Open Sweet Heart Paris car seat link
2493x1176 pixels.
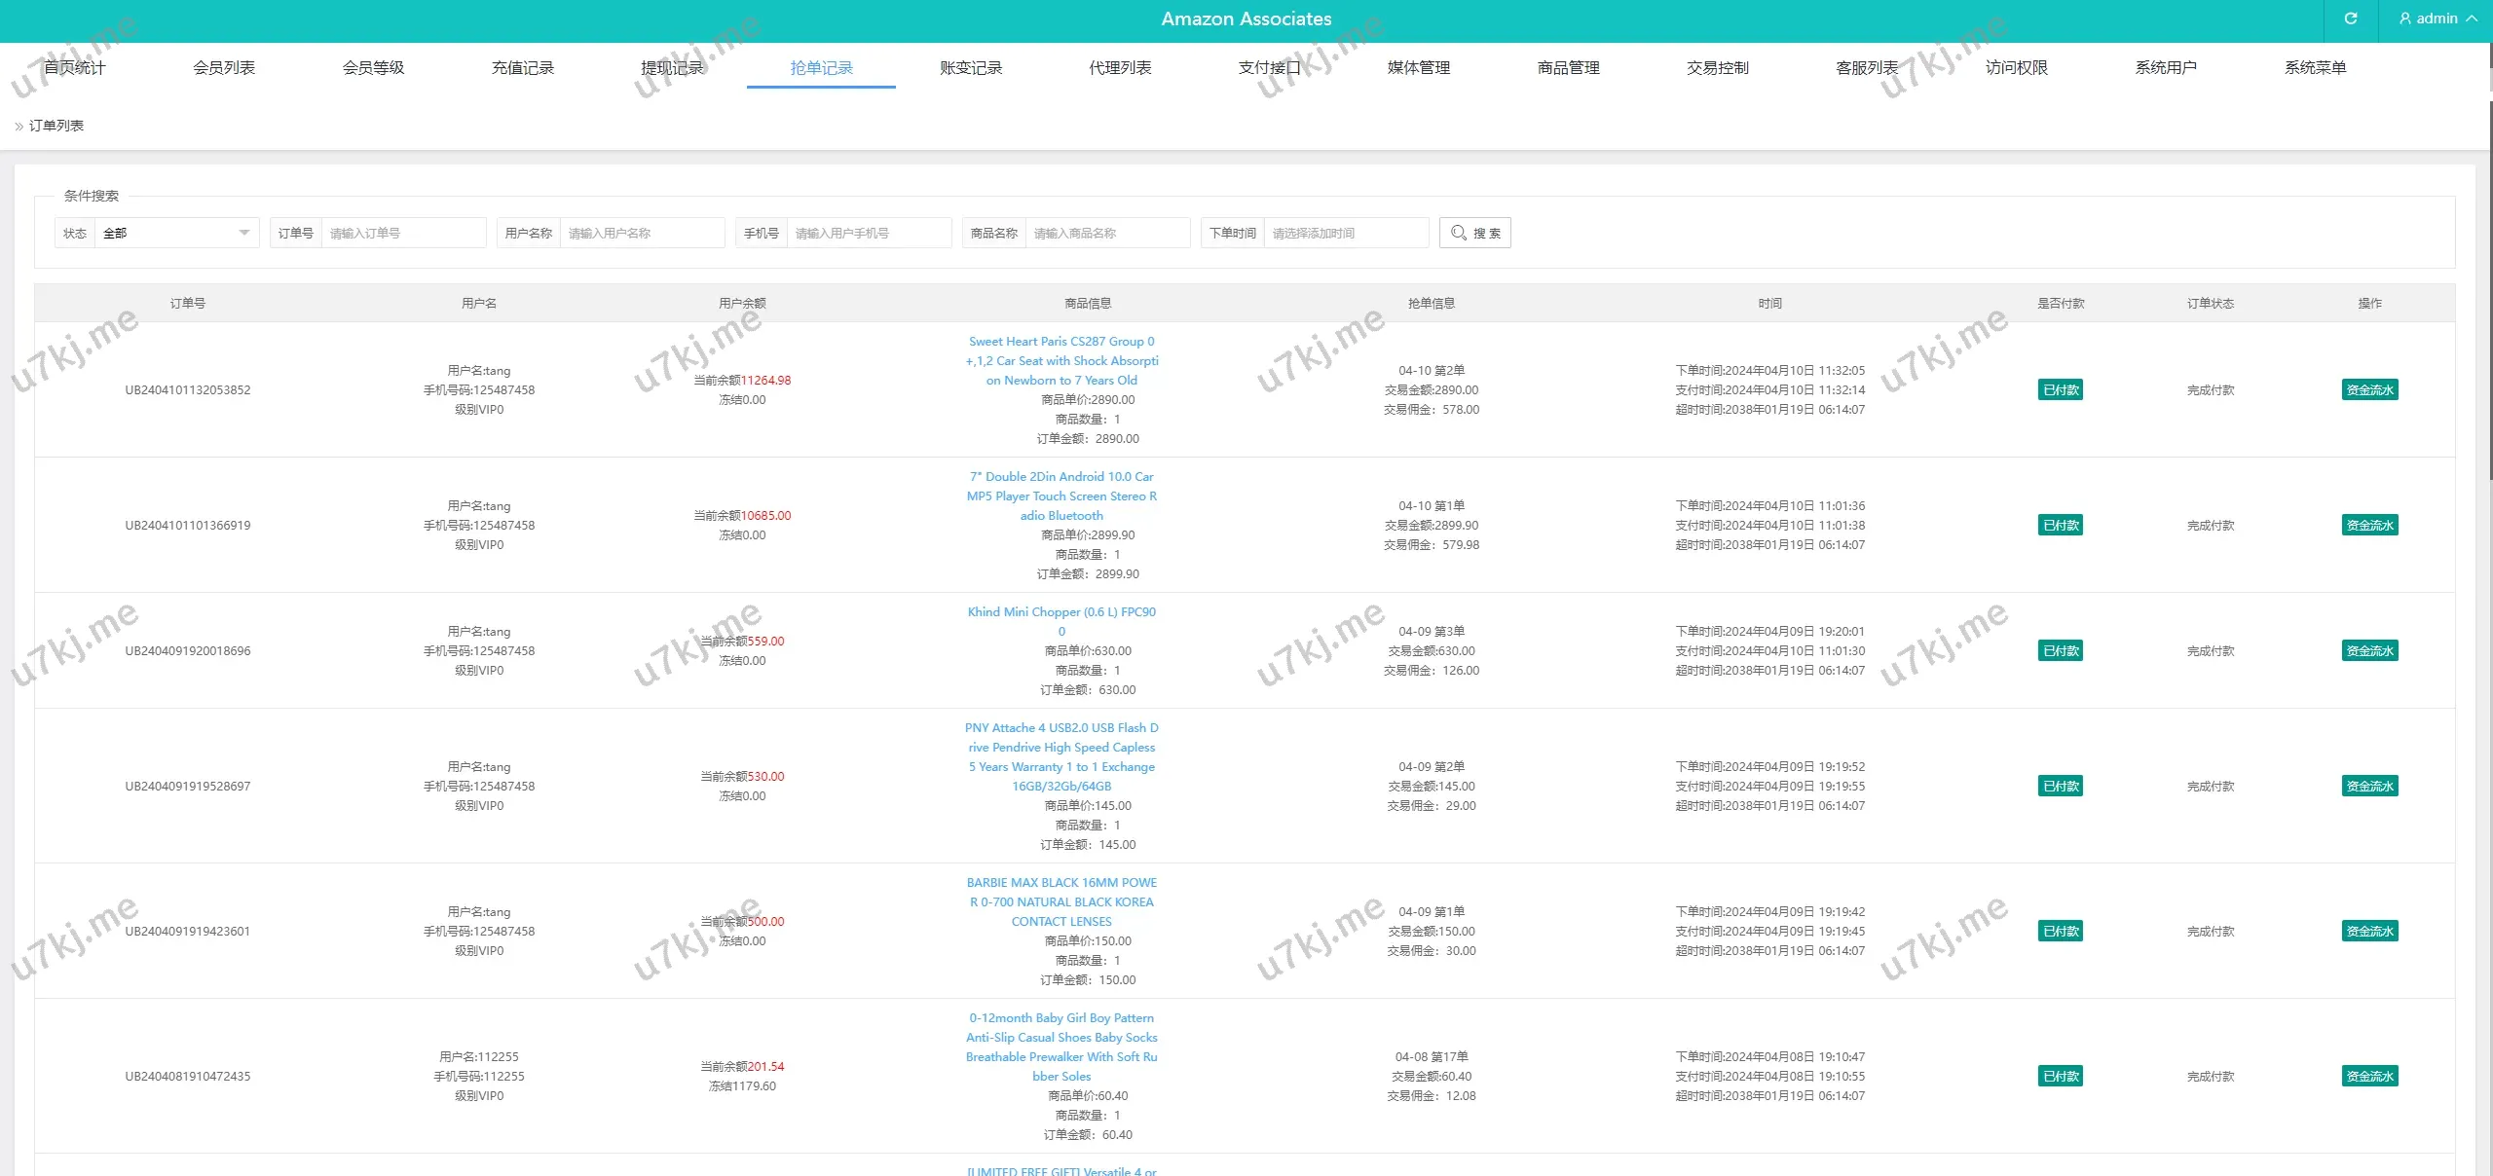[1061, 361]
